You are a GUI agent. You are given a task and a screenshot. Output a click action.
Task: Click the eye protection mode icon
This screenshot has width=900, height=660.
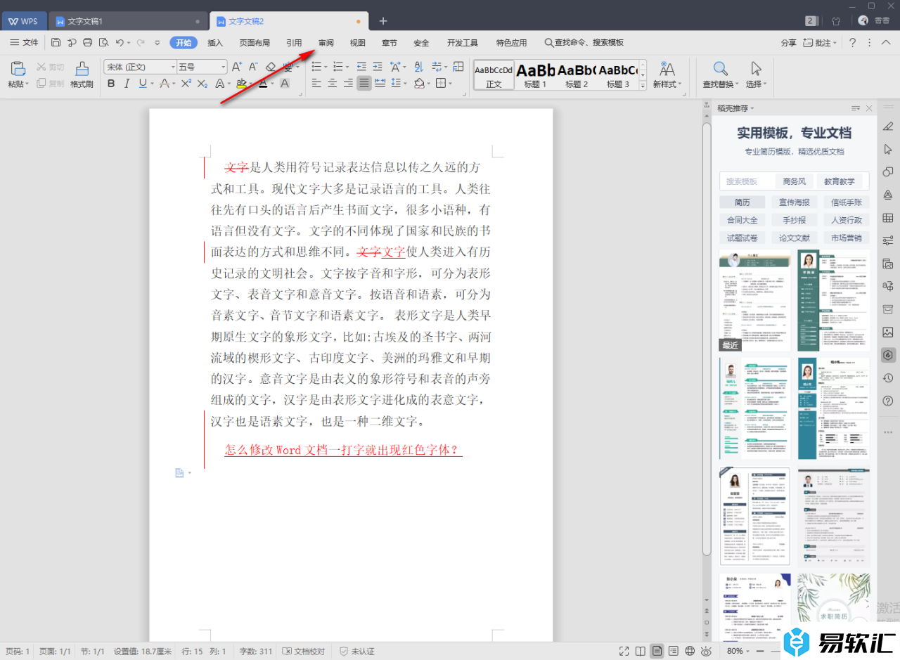coord(706,651)
